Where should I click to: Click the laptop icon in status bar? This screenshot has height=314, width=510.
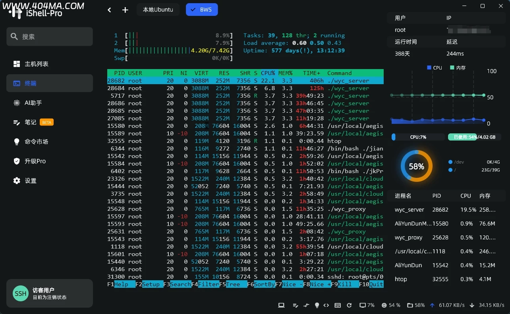281,305
